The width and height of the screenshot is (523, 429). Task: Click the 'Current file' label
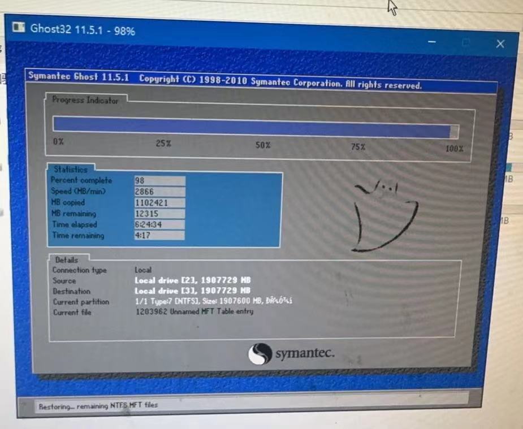pyautogui.click(x=72, y=313)
